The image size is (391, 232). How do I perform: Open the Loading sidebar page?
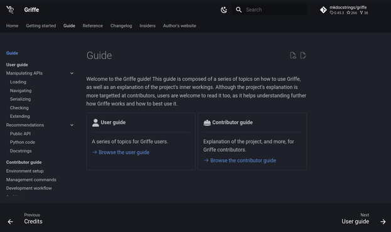click(18, 82)
